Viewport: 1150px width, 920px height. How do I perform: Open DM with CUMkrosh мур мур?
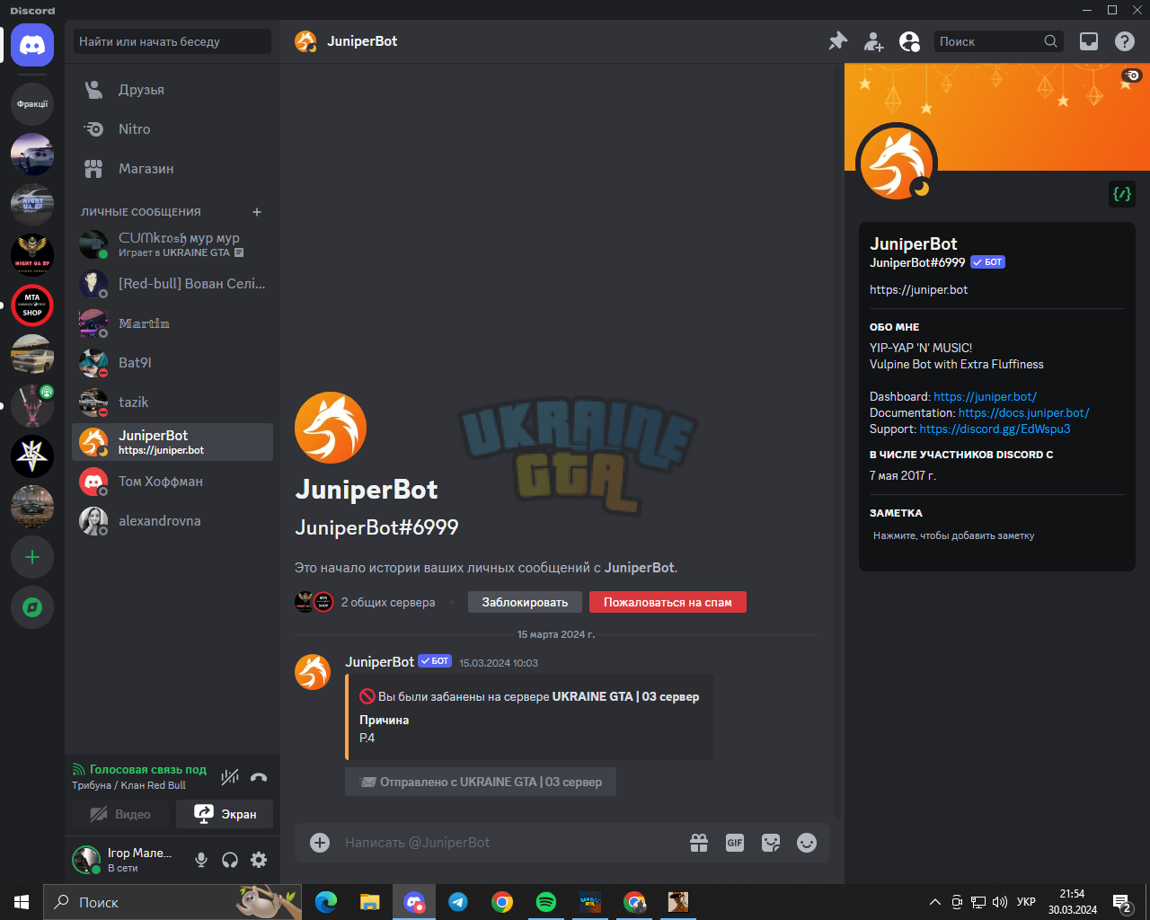172,244
